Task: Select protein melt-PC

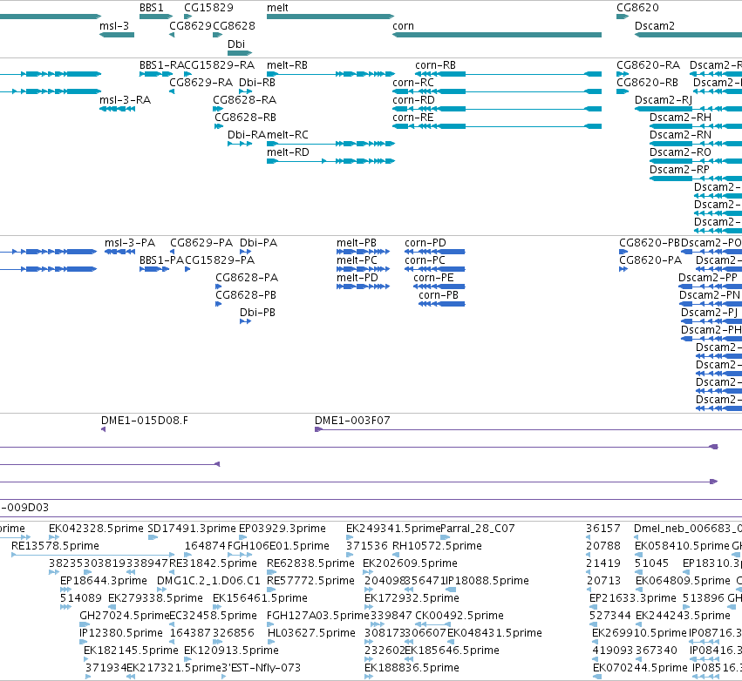Action: 363,269
